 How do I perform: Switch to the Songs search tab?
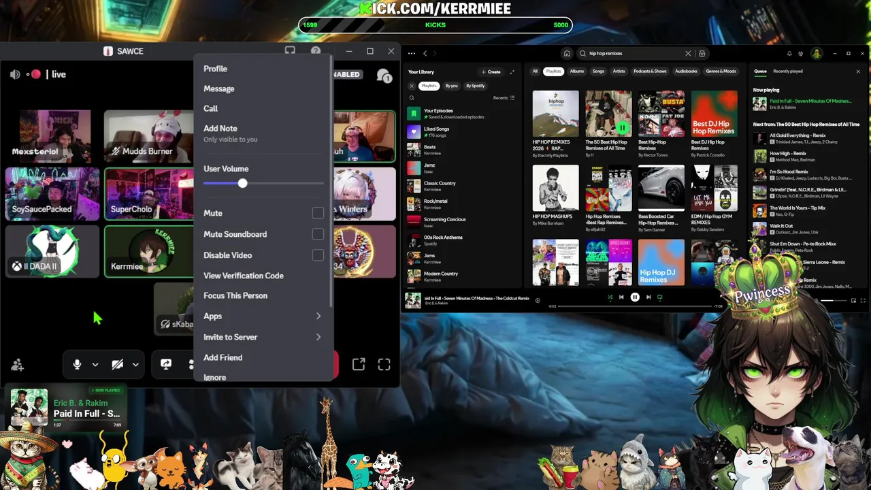598,71
